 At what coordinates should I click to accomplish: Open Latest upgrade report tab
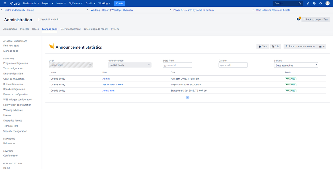(96, 29)
